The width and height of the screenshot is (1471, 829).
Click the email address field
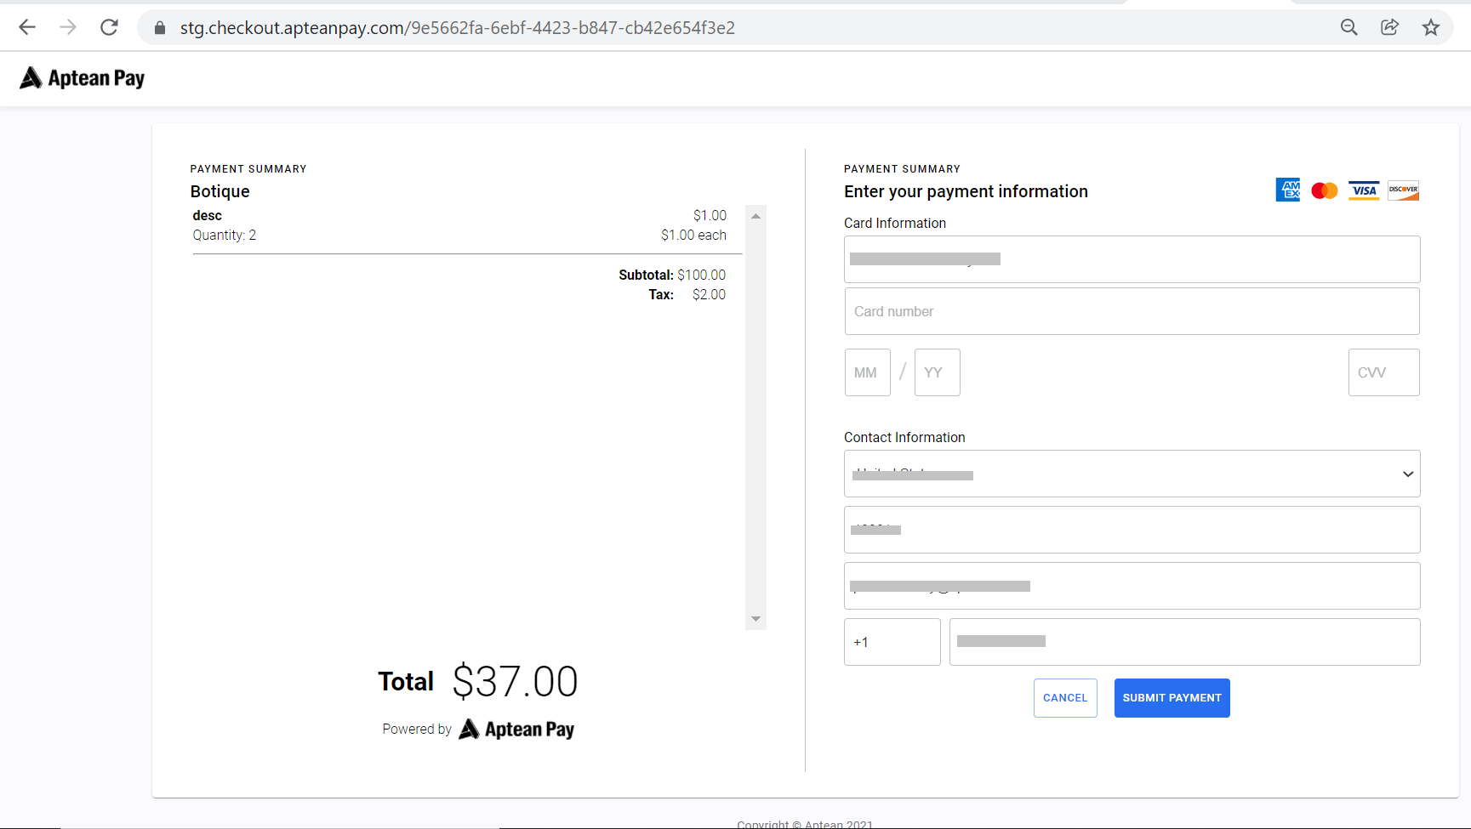[x=1132, y=586]
